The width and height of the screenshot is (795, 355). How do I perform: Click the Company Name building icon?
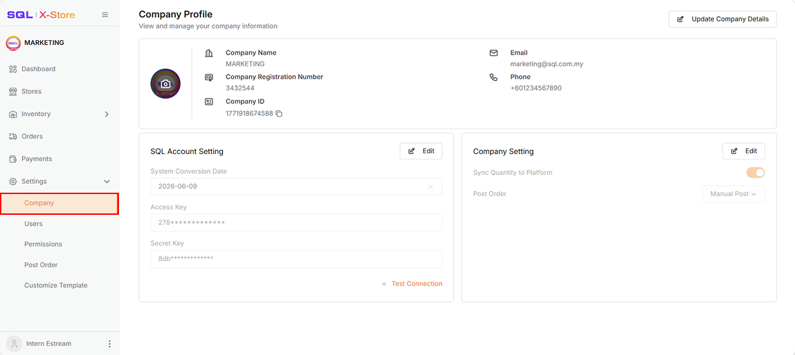[209, 53]
